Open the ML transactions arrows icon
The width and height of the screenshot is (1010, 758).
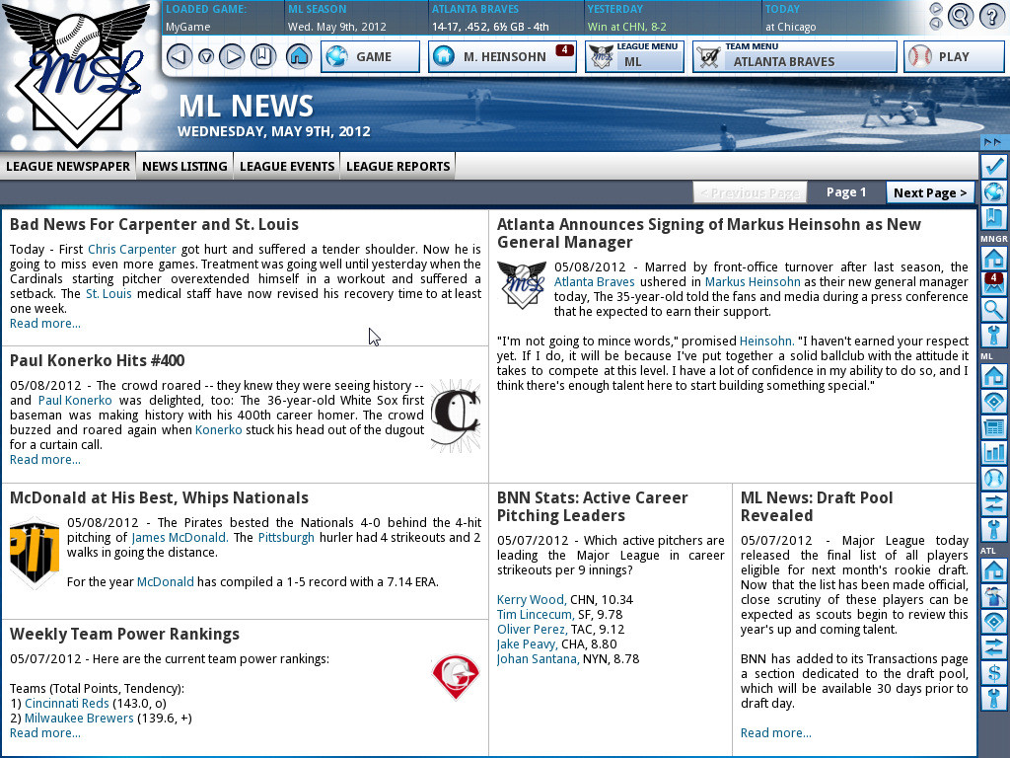[x=994, y=504]
